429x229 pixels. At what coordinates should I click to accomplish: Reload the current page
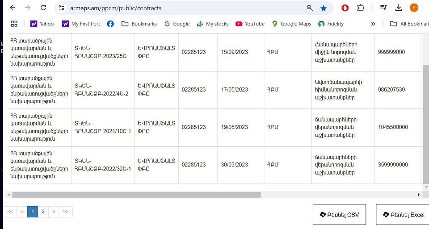(43, 8)
